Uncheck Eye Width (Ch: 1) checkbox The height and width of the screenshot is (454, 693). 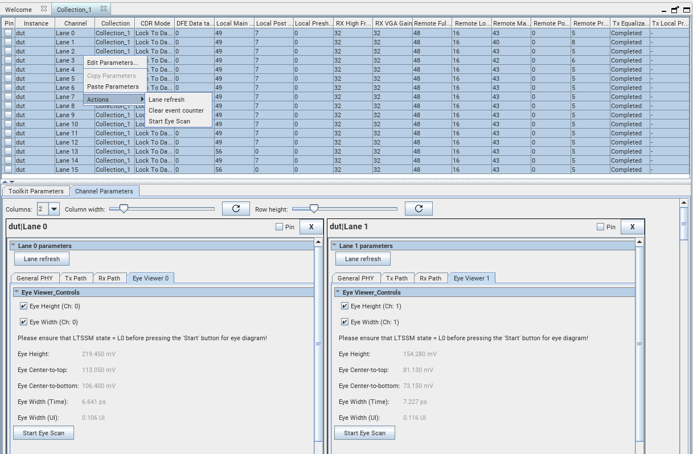[345, 322]
